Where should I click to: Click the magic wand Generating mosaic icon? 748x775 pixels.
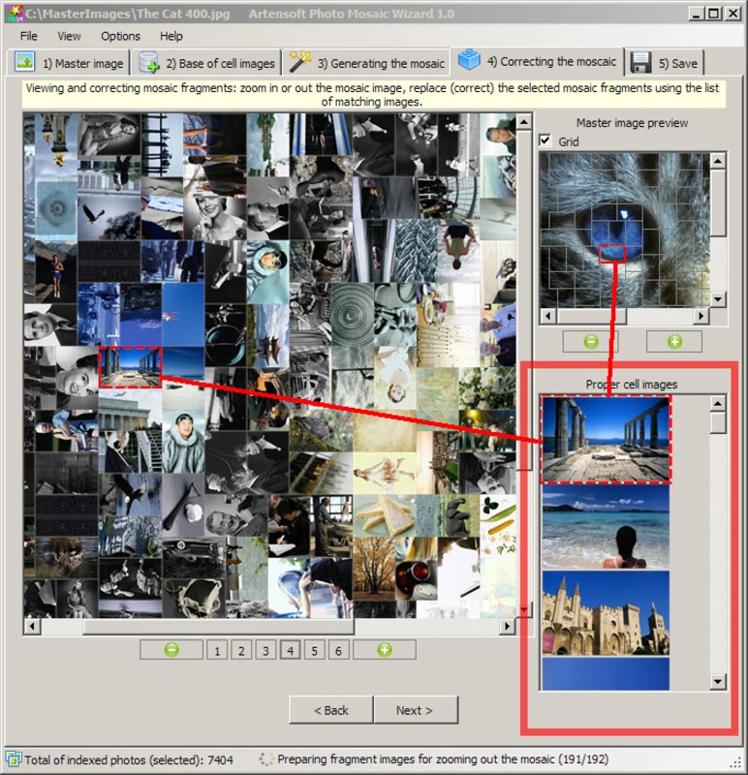point(299,62)
